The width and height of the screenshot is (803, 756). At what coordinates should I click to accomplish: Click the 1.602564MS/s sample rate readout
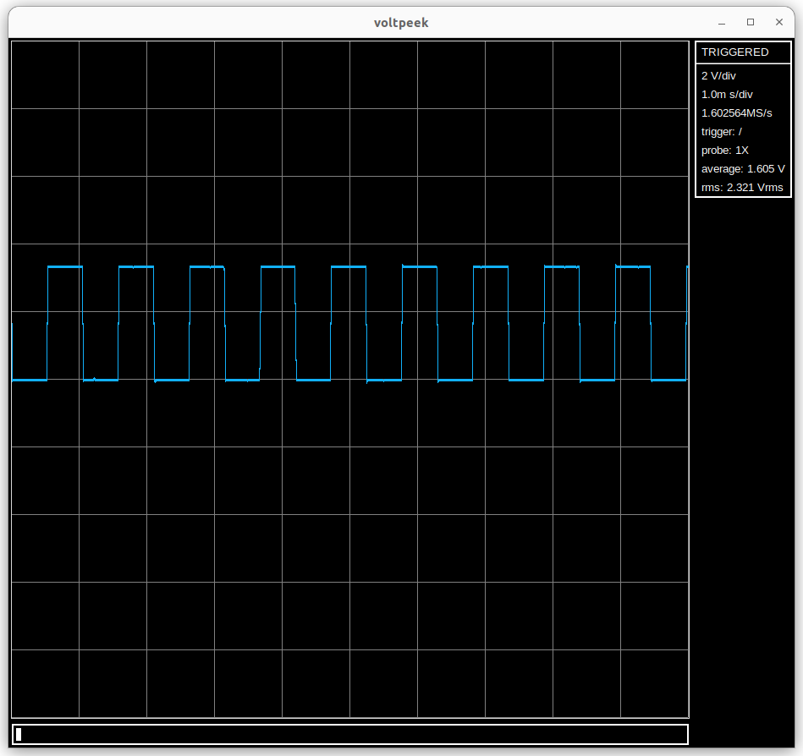736,113
